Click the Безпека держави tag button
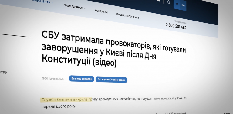Image resolution: width=233 pixels, height=114 pixels. tap(82, 79)
